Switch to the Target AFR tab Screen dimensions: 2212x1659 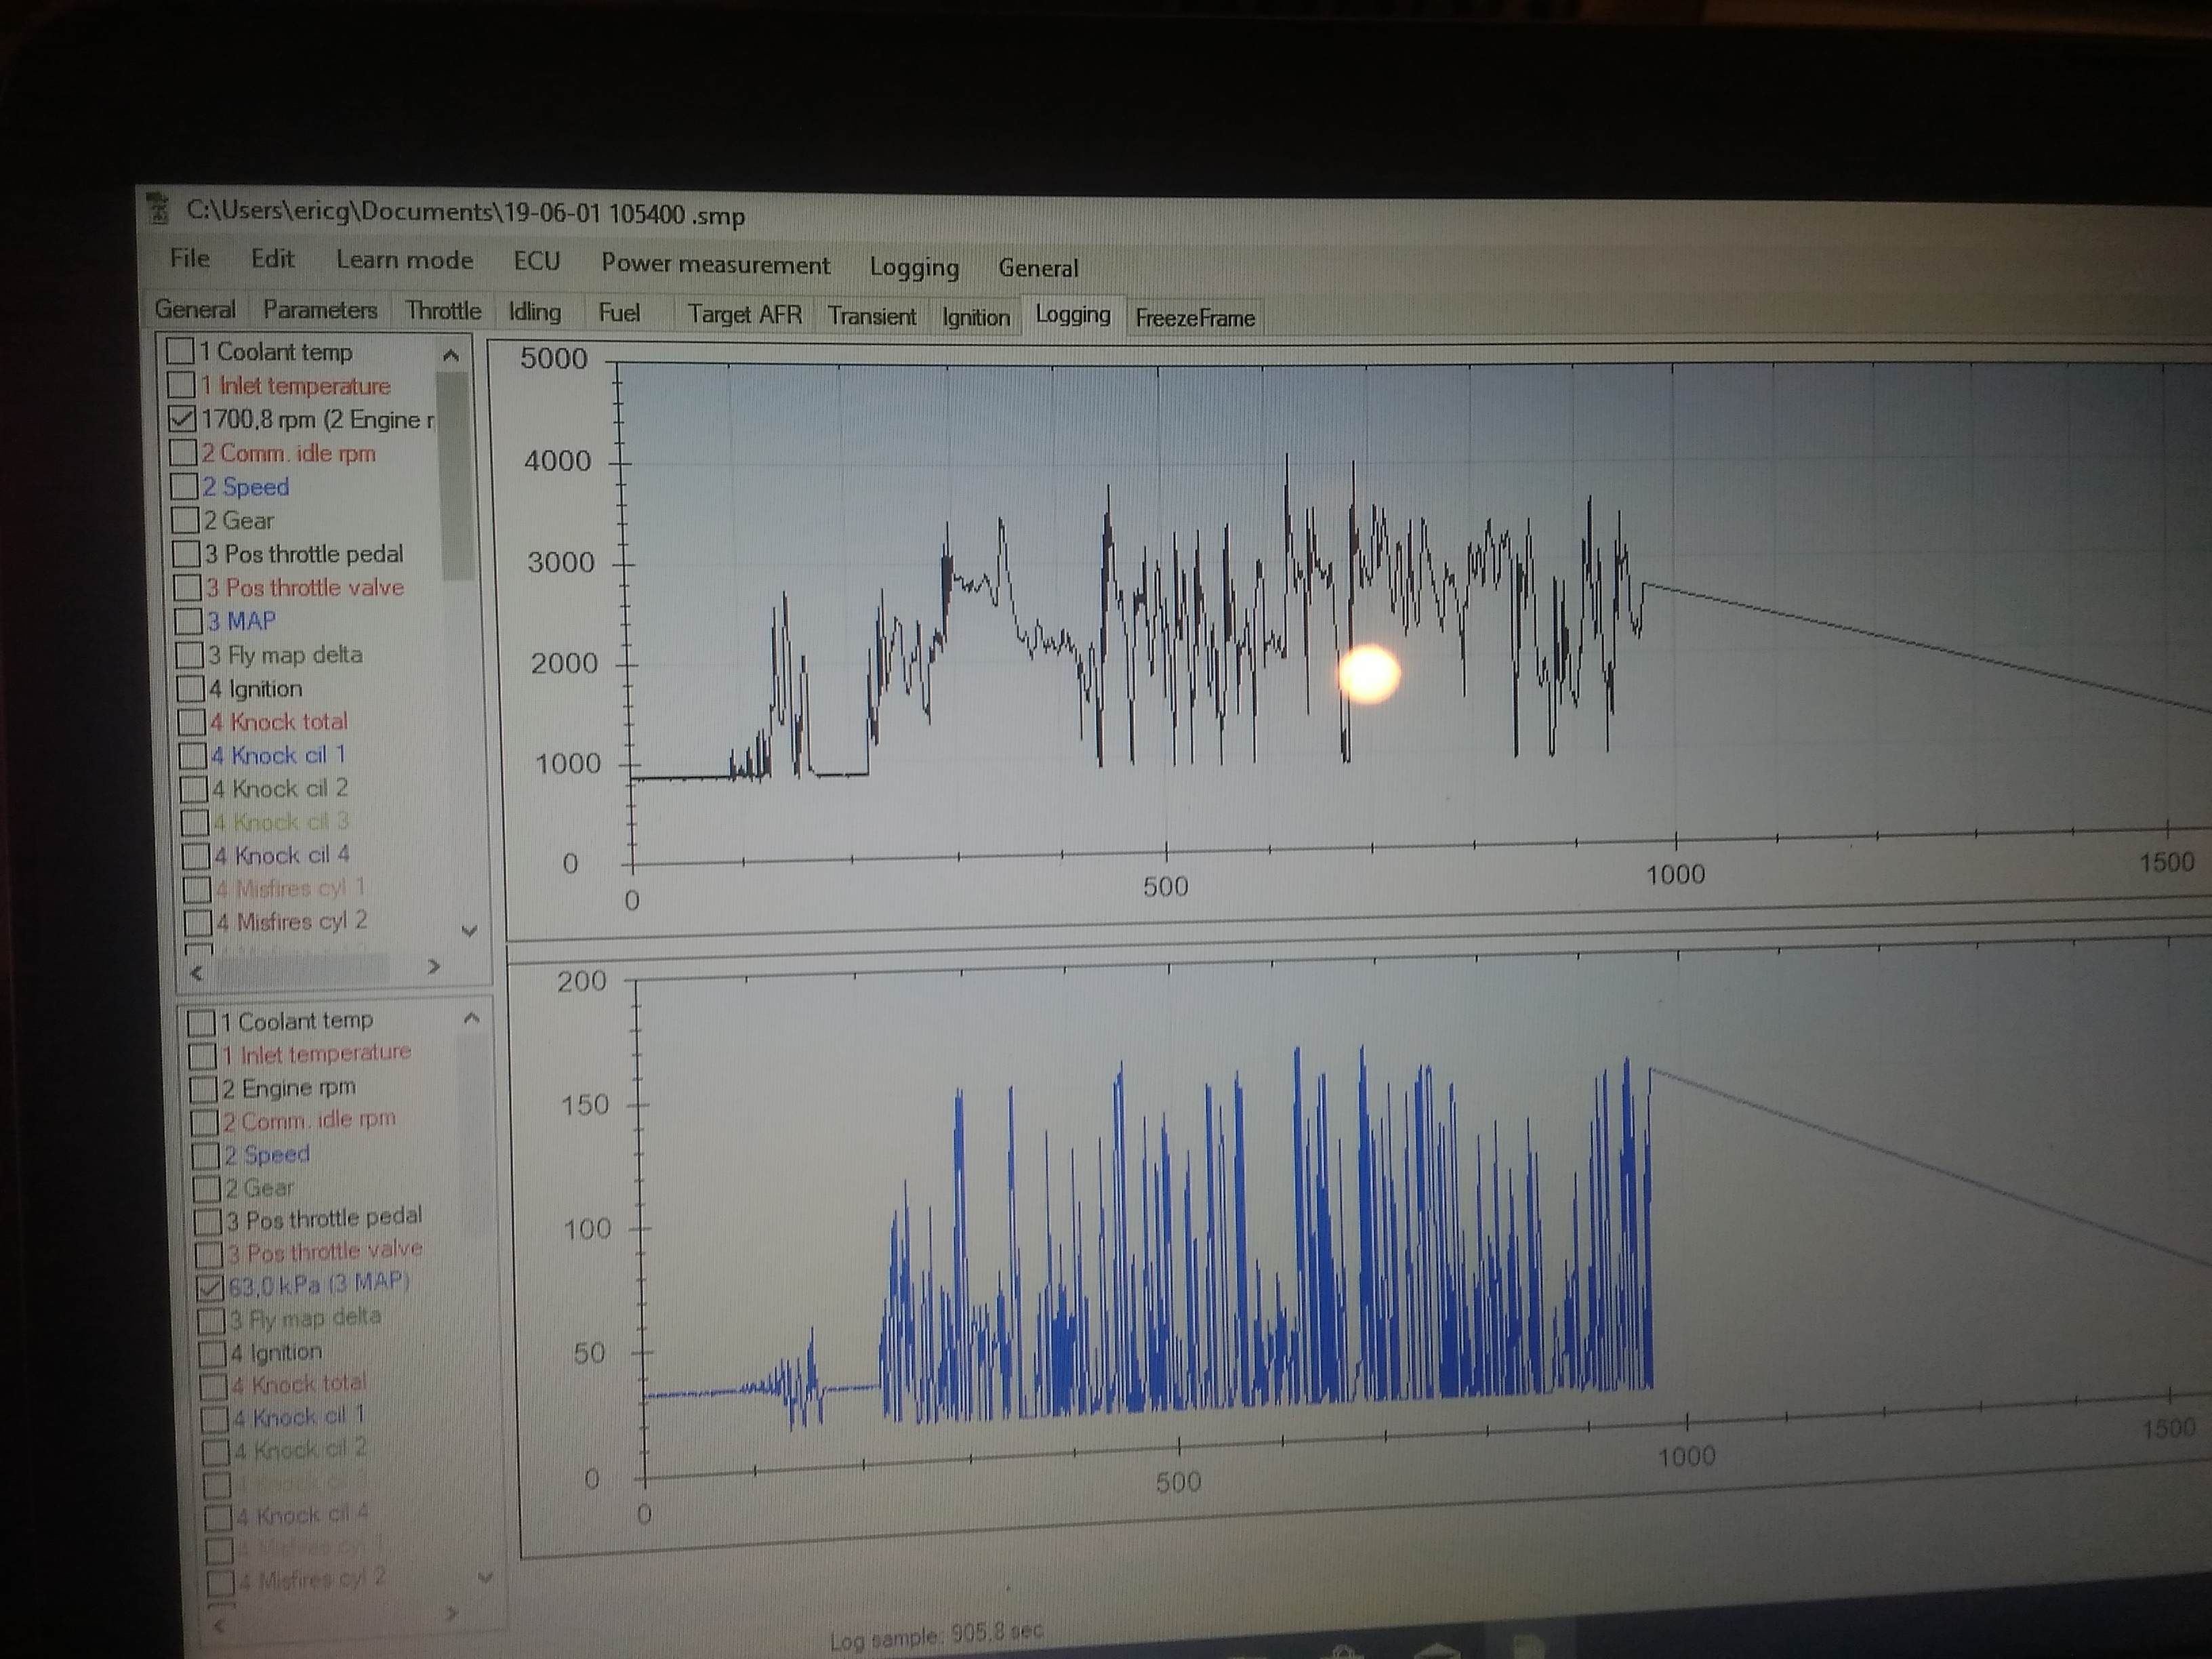[x=745, y=314]
